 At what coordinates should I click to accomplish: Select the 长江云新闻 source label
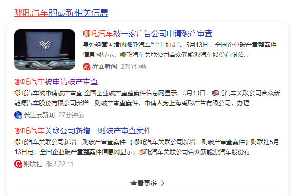click(39, 115)
